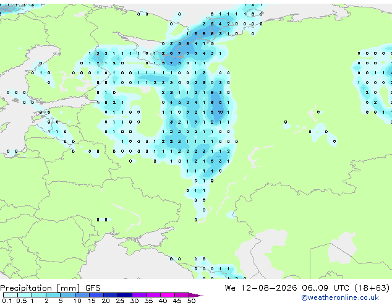Click the "(18+63)" forecast run text

372,288
